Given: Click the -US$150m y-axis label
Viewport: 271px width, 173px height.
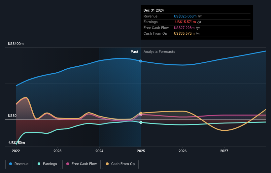Looking at the screenshot, I should pyautogui.click(x=17, y=143).
